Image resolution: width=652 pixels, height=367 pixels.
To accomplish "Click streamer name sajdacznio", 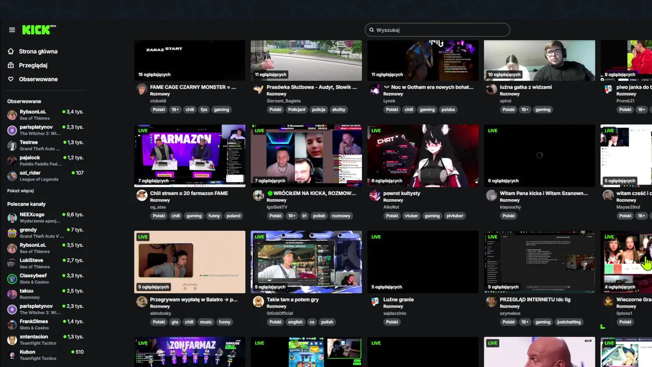I will pyautogui.click(x=395, y=314).
